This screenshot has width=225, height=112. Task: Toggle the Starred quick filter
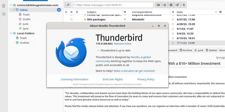(x=165, y=5)
